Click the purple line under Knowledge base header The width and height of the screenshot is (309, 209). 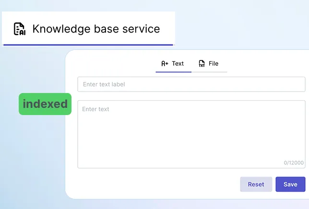coord(88,45)
